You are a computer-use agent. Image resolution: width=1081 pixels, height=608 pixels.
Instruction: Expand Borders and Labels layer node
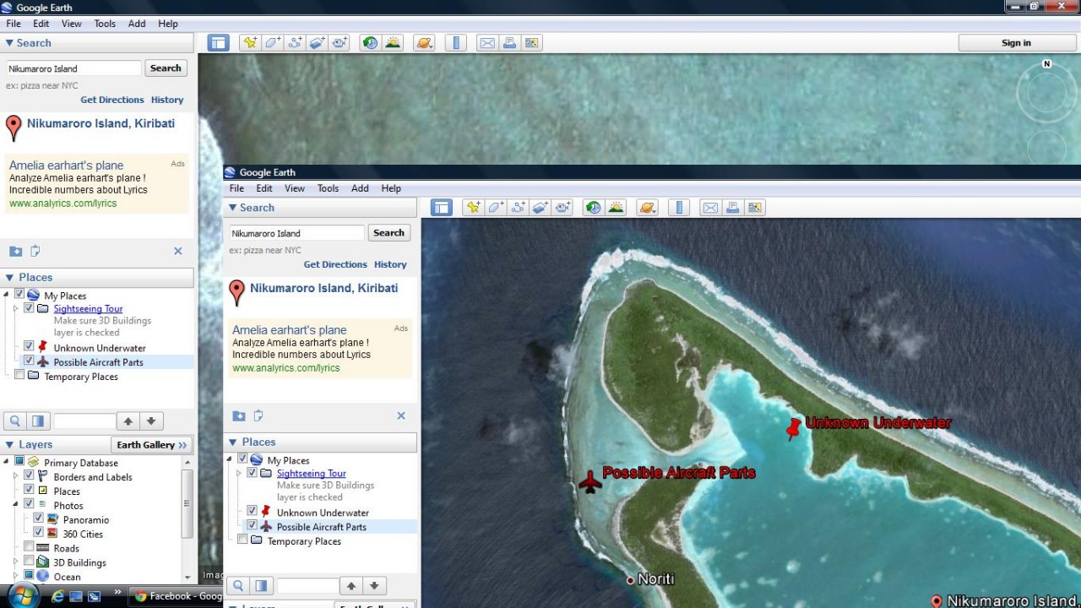pos(15,476)
